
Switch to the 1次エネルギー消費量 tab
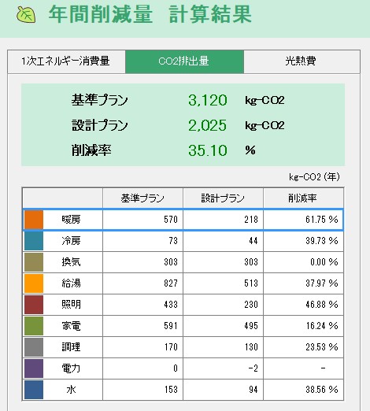pos(66,61)
